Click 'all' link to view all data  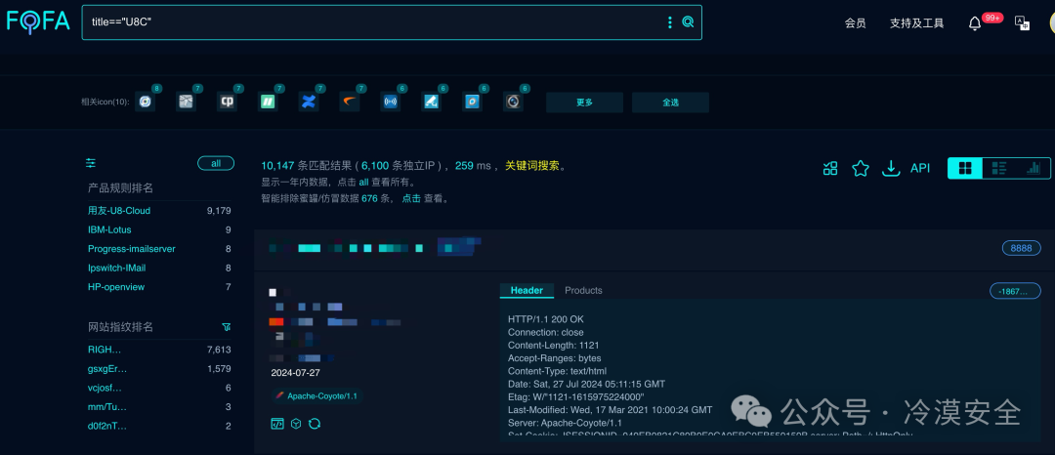coord(363,183)
